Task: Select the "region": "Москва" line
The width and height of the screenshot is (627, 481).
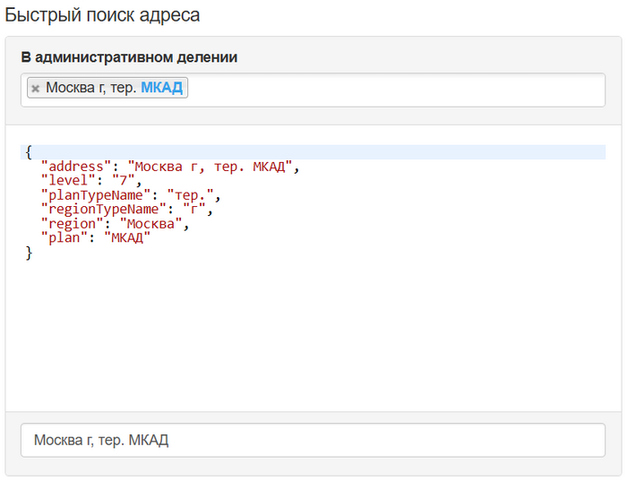Action: pyautogui.click(x=116, y=224)
